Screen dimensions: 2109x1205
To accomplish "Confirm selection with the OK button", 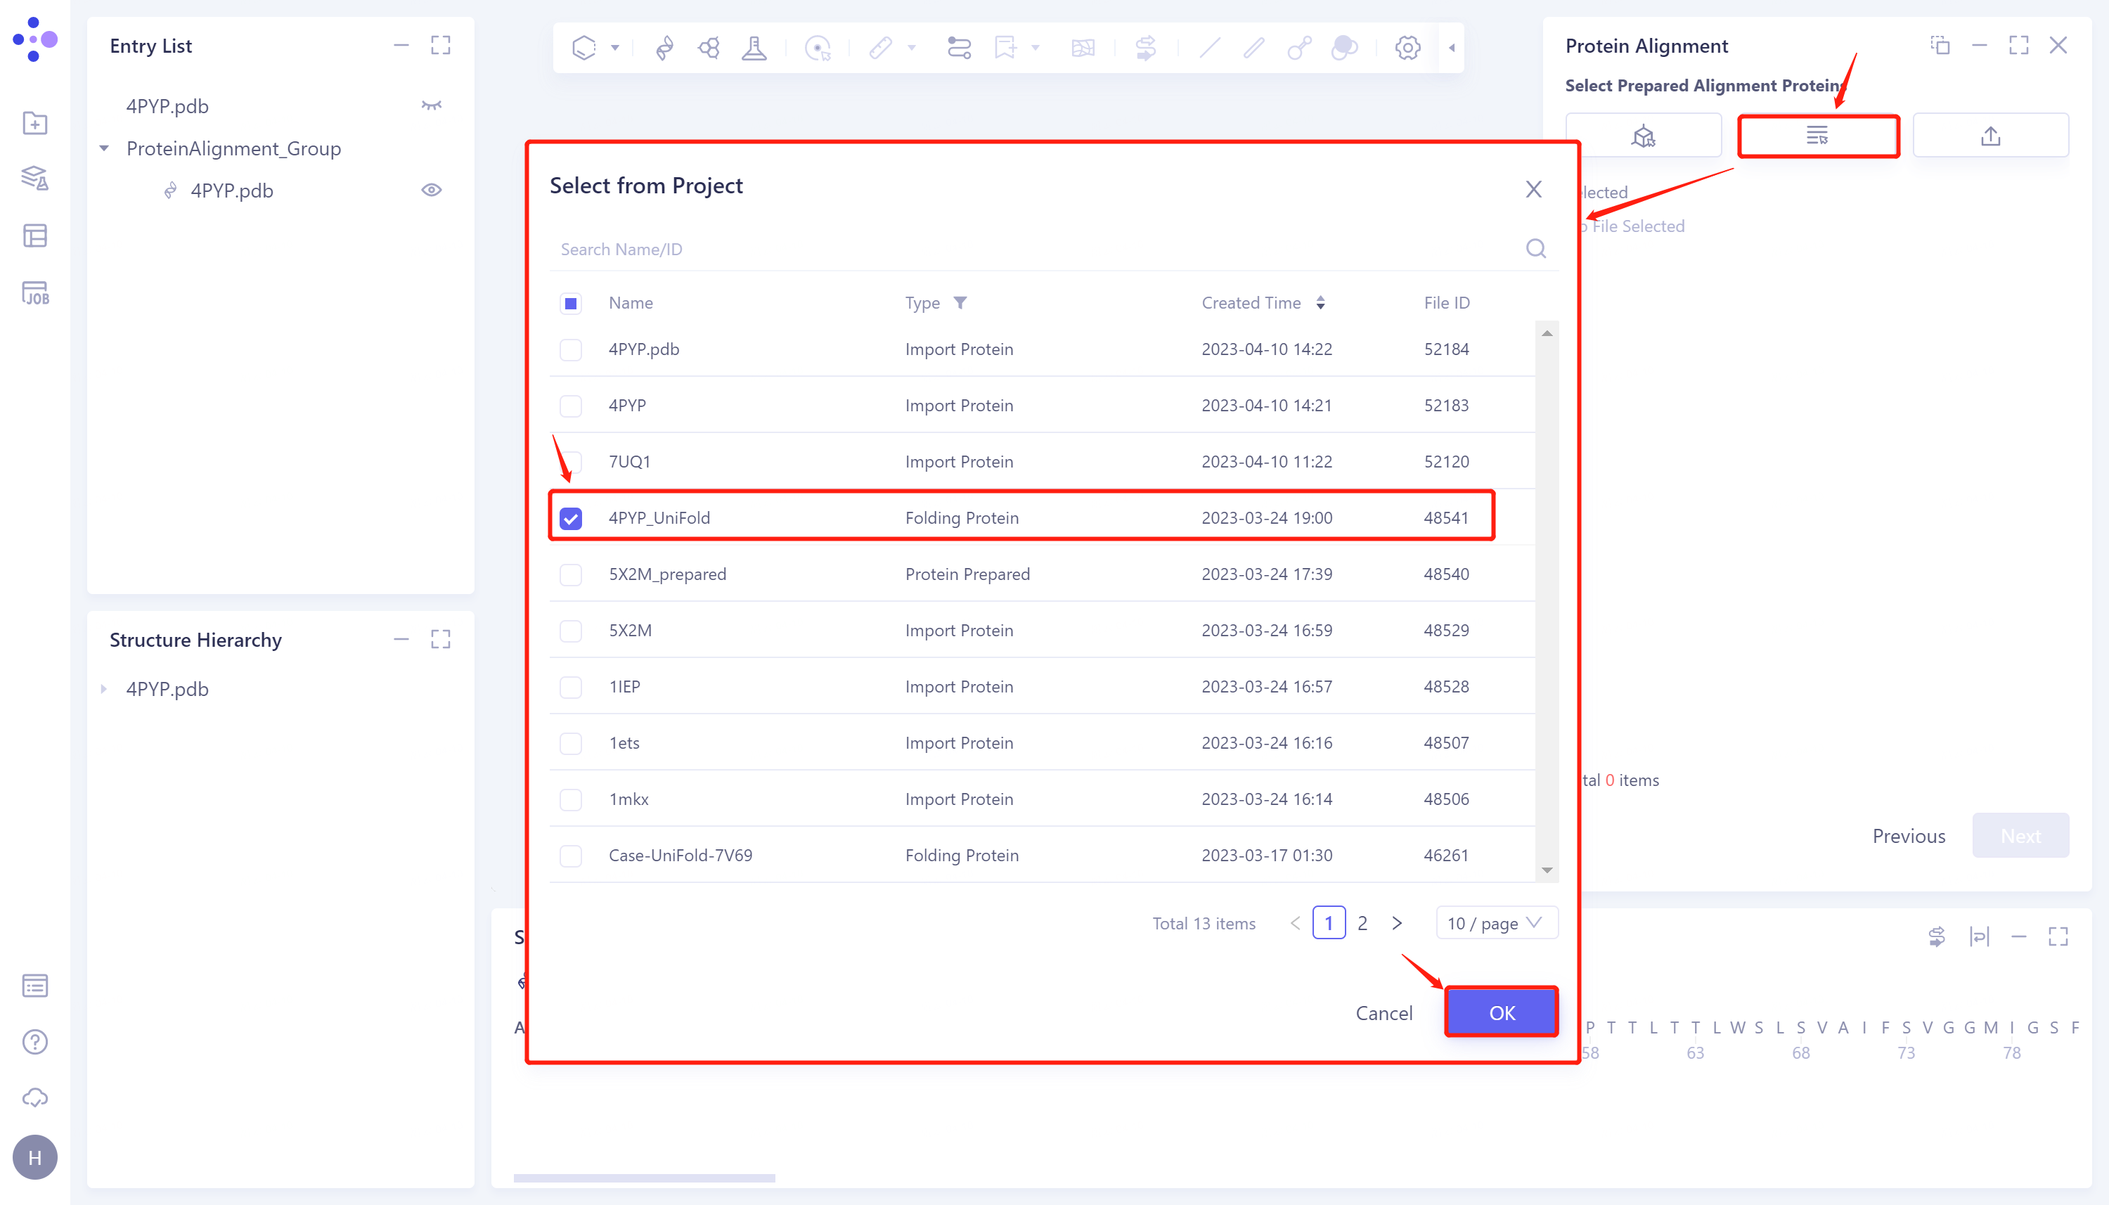I will click(x=1500, y=1012).
